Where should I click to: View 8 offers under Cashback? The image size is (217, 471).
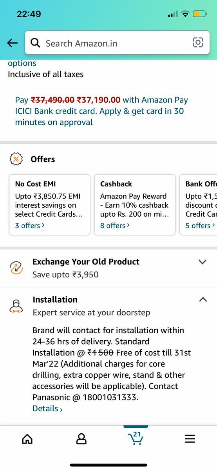click(x=115, y=225)
